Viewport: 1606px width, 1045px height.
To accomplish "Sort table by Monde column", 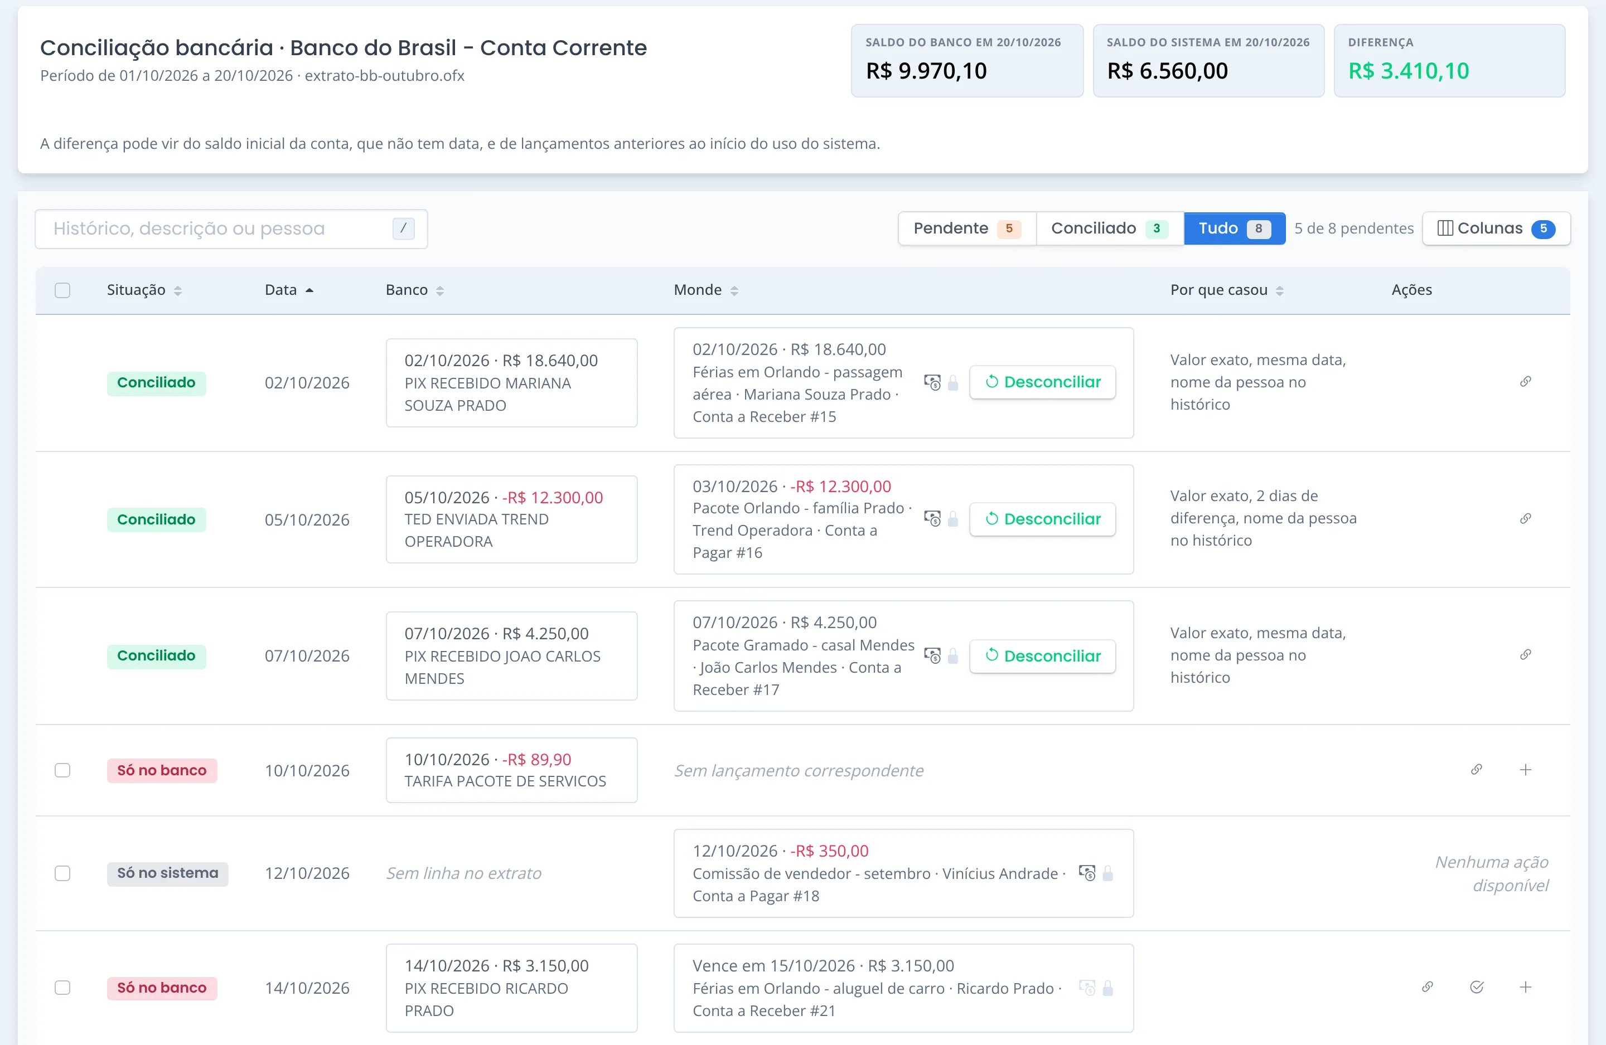I will click(706, 290).
